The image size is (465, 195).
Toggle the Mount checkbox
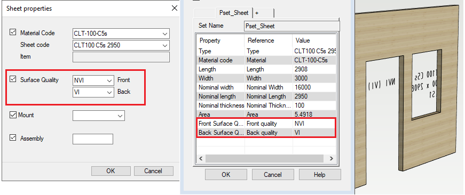pyautogui.click(x=13, y=115)
